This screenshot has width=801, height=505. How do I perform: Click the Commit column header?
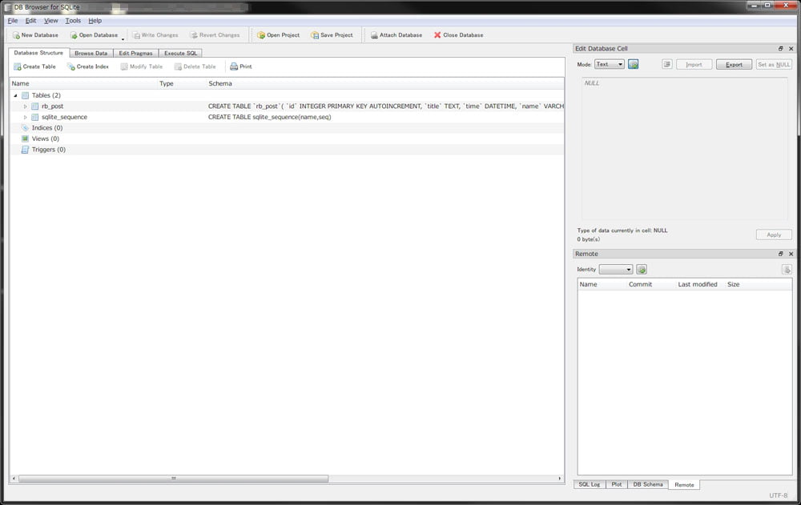click(650, 284)
